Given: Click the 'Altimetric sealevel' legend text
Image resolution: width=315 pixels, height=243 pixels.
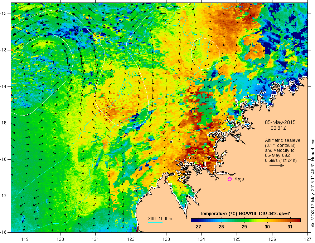Looking at the screenshot, I should [283, 140].
